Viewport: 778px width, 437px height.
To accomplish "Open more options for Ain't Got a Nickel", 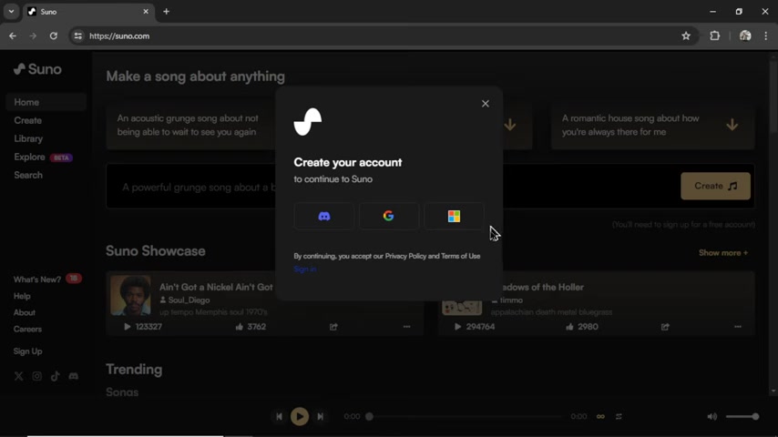I will (x=407, y=327).
